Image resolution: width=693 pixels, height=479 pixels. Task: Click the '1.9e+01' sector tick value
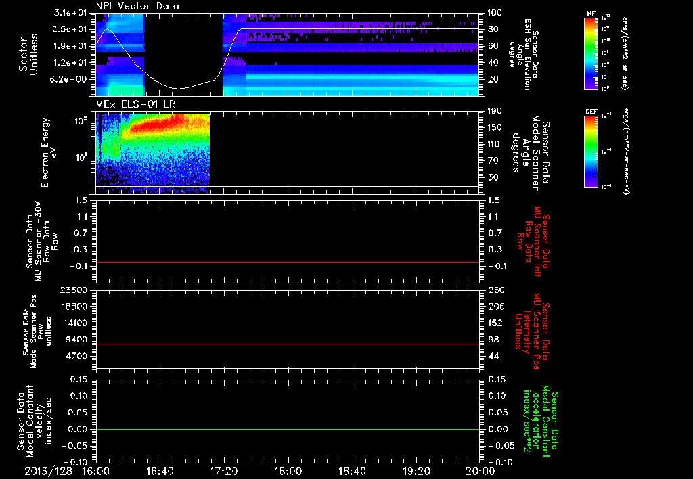point(70,46)
